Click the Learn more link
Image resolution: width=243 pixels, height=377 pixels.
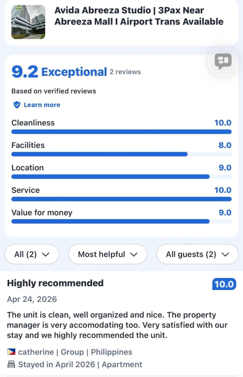click(42, 105)
